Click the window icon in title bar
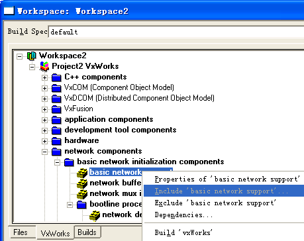 click(9, 11)
